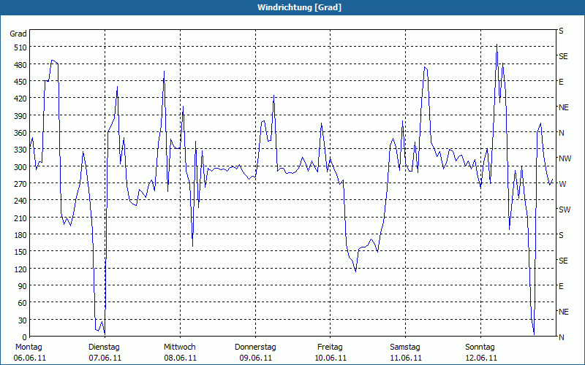The height and width of the screenshot is (365, 585).
Task: Click the y-axis value '240'
Action: 20,201
